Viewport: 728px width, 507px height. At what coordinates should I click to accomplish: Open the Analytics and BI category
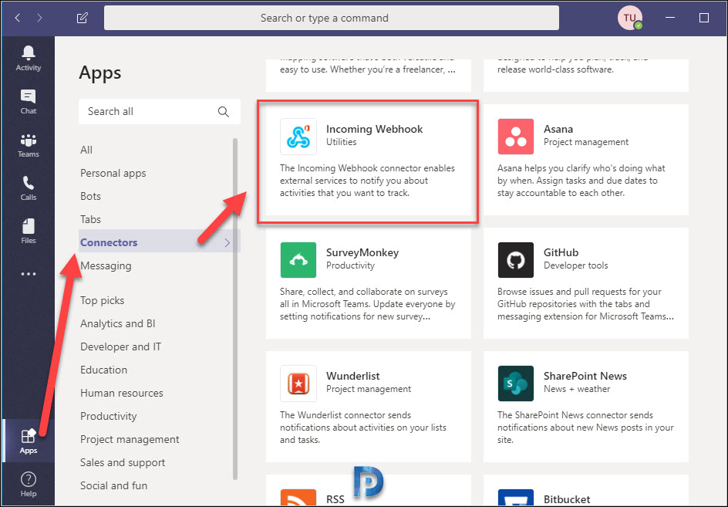[117, 323]
